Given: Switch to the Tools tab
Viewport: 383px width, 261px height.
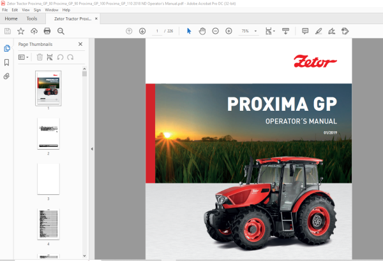Looking at the screenshot, I should [x=32, y=18].
